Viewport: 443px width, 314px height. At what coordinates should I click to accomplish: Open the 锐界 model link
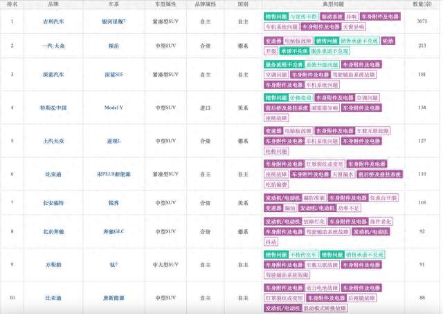[114, 202]
